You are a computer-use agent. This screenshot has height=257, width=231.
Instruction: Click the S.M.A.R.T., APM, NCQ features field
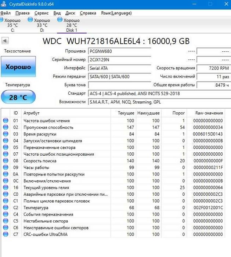(159, 102)
